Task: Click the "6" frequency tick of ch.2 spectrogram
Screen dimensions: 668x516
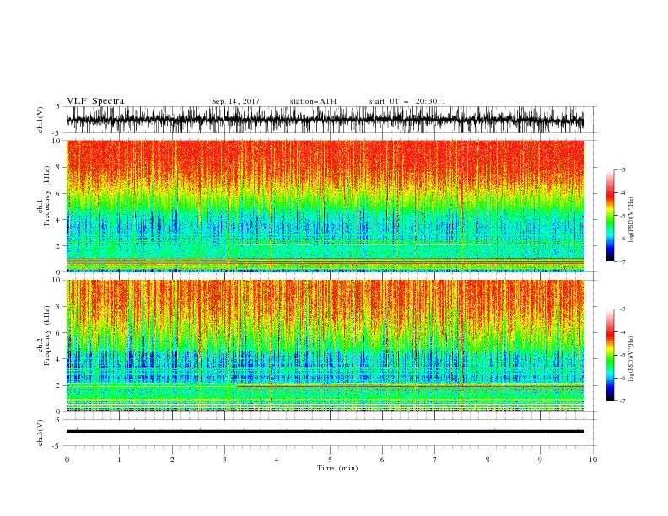Action: (x=59, y=332)
